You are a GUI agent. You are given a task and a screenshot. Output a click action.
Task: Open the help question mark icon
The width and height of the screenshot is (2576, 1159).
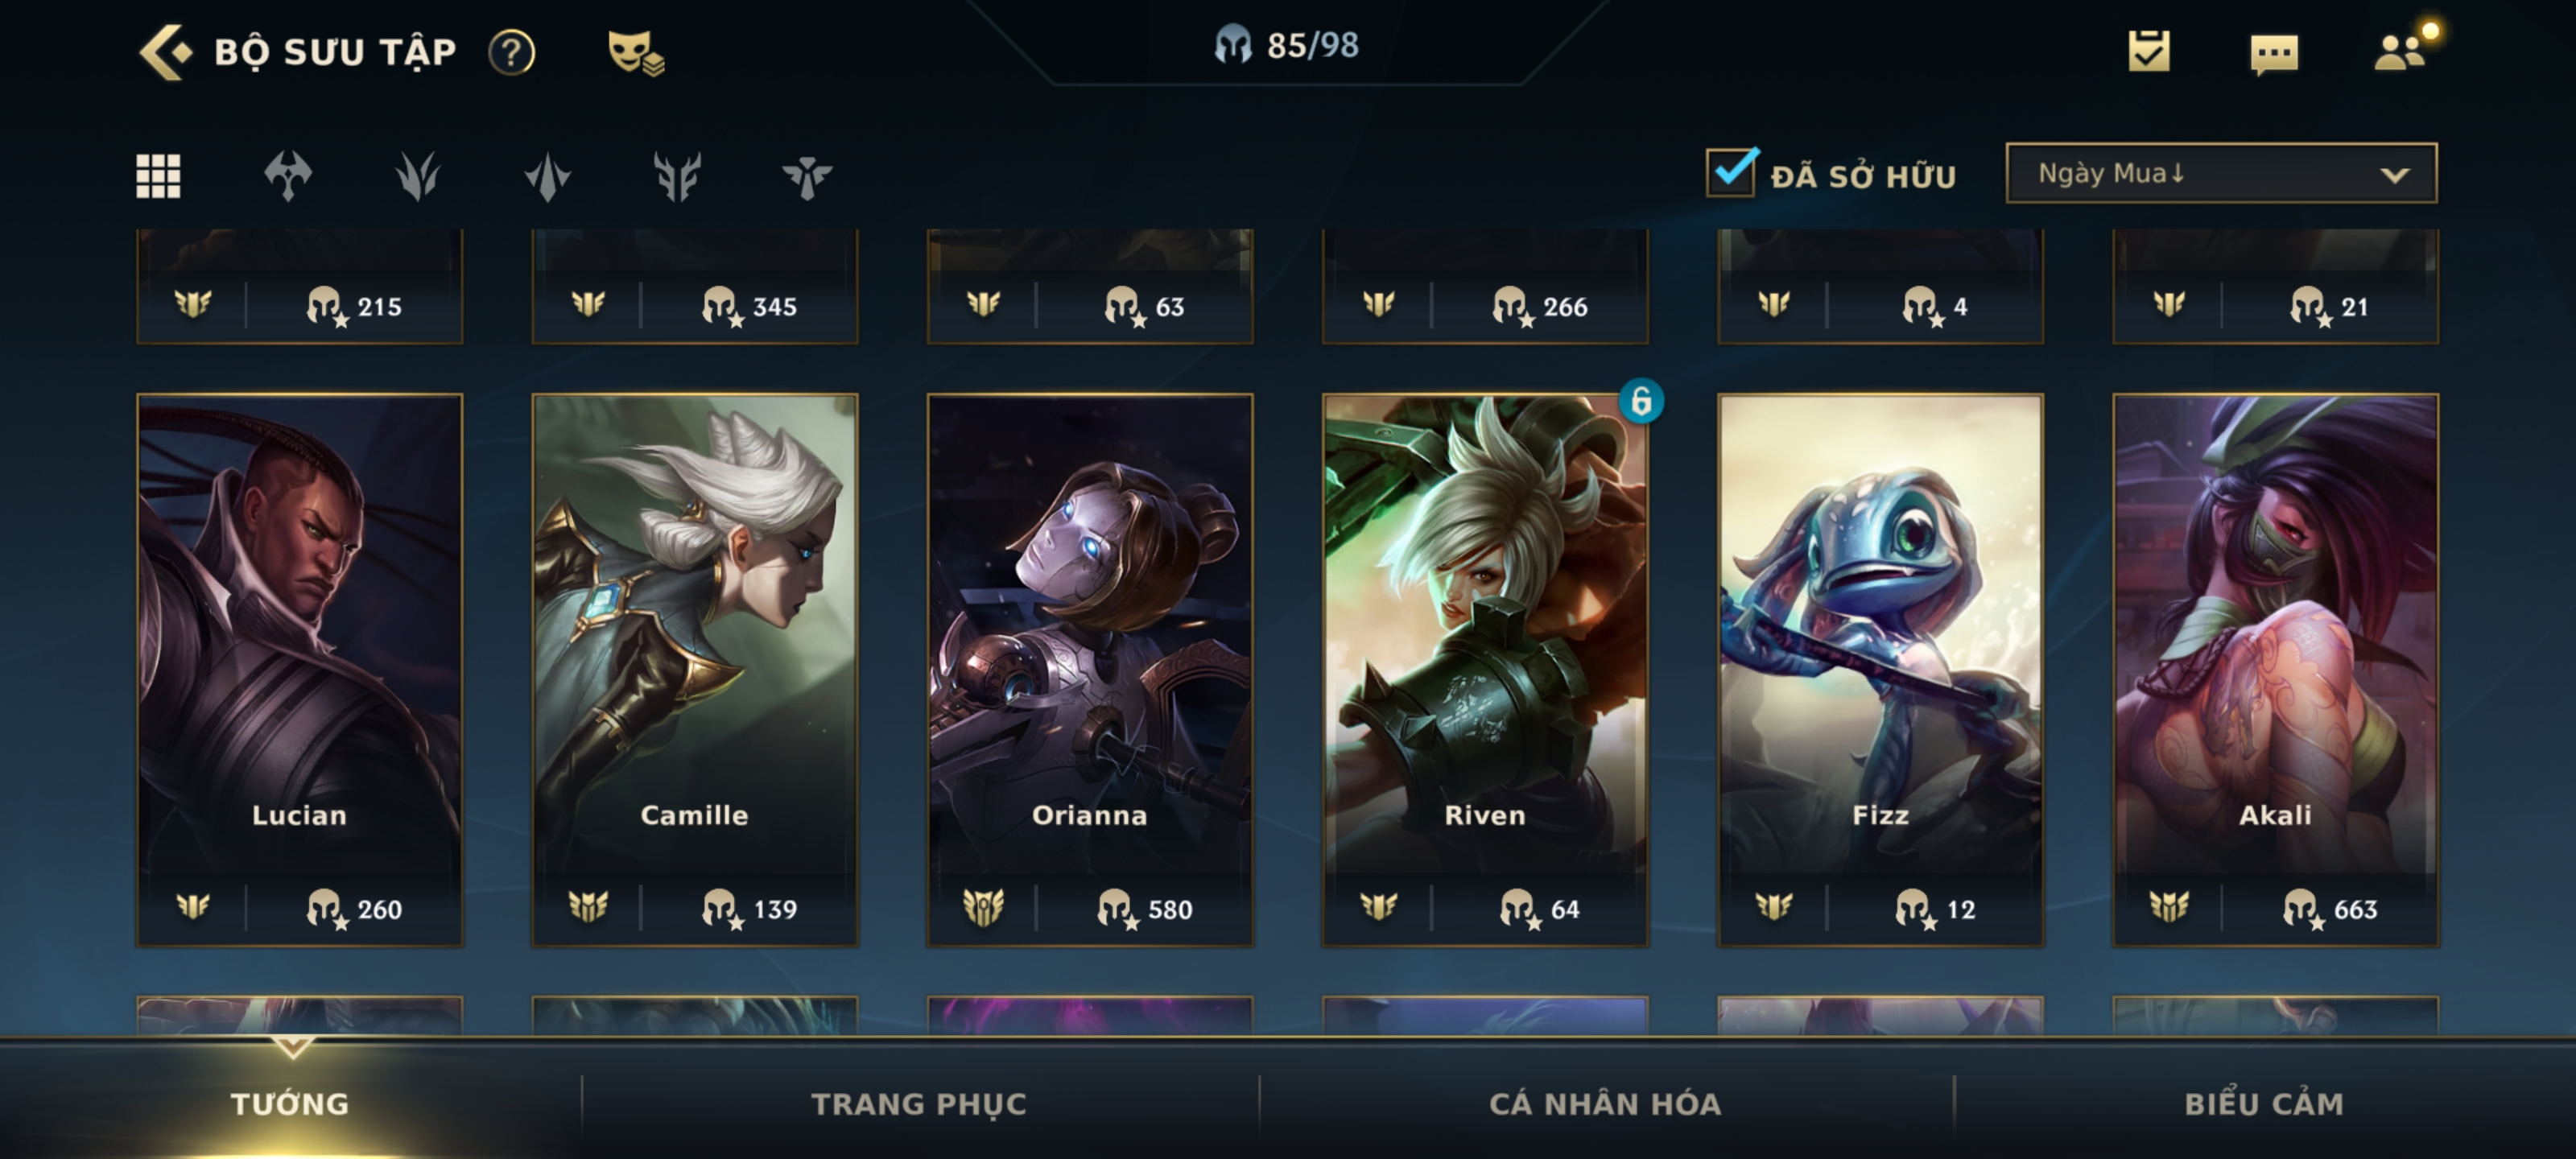pyautogui.click(x=511, y=52)
